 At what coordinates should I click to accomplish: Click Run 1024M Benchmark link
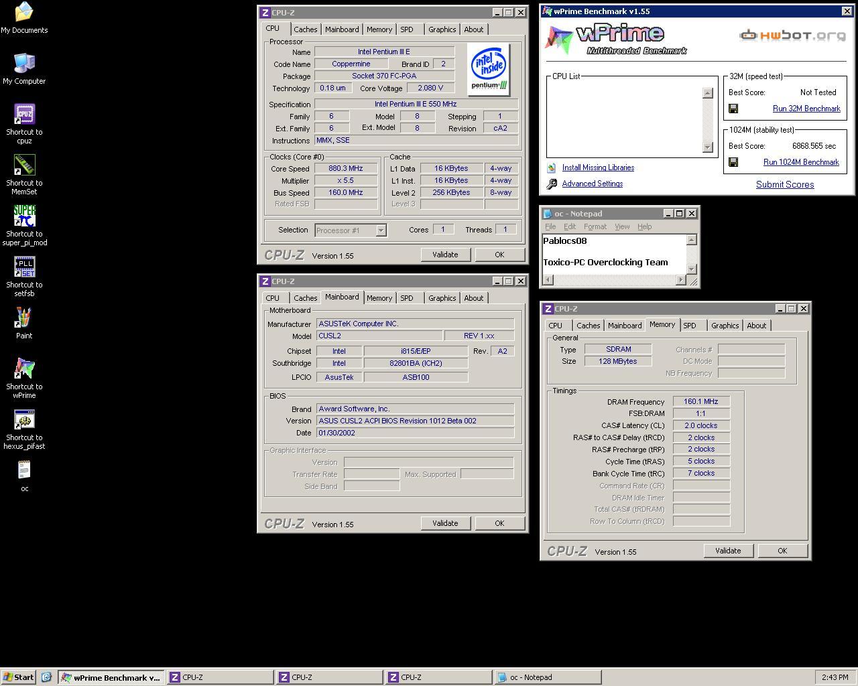tap(801, 162)
